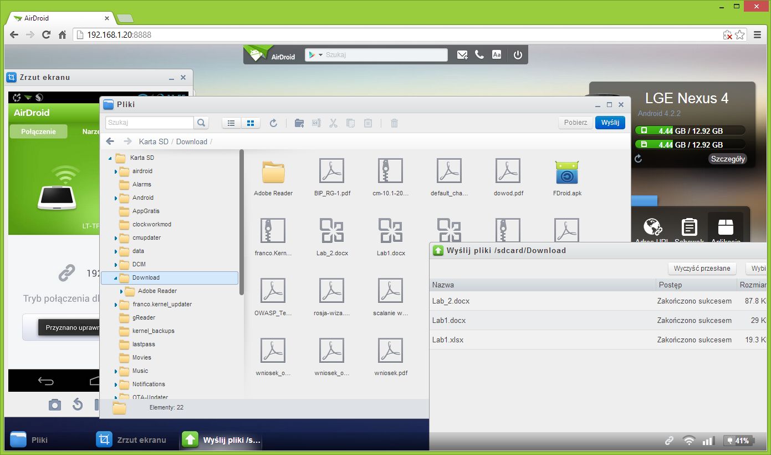The image size is (771, 455).
Task: Expand the DCIM folder node
Action: click(116, 265)
